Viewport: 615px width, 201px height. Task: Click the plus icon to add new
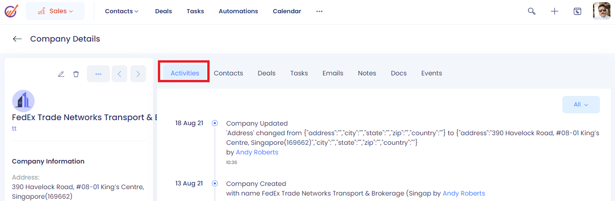[x=555, y=11]
